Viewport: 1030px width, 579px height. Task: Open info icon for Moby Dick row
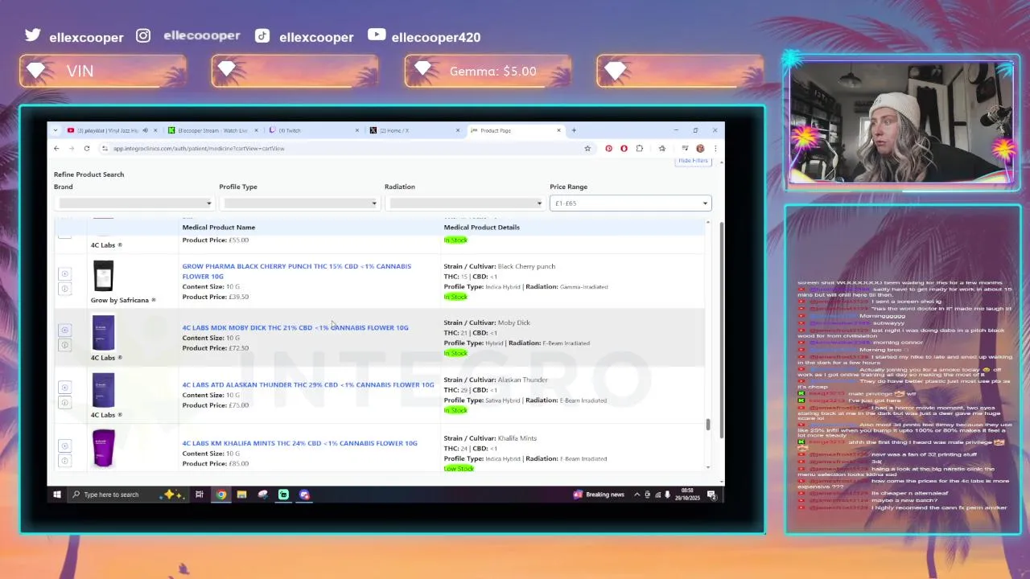coord(65,345)
